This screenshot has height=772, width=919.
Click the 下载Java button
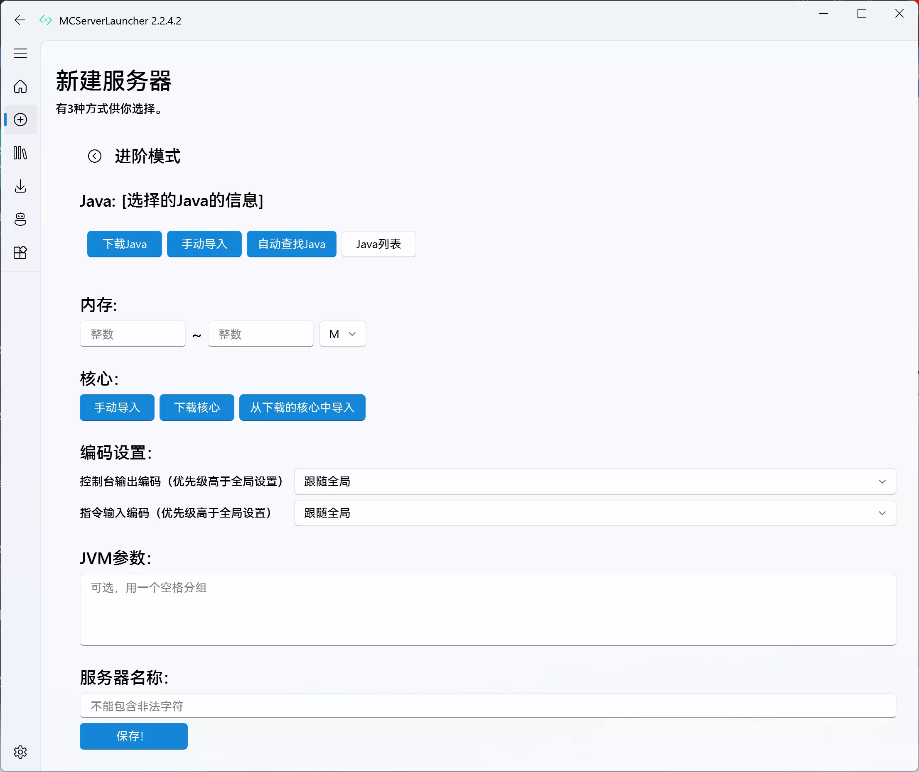tap(124, 244)
